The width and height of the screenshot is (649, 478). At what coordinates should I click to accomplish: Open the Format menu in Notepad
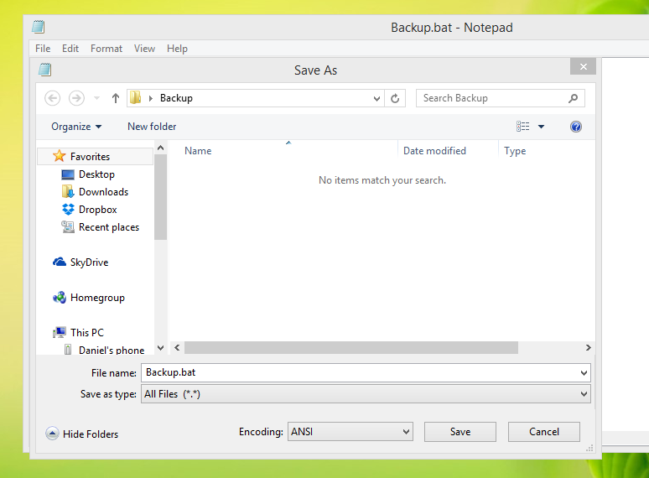(x=106, y=49)
